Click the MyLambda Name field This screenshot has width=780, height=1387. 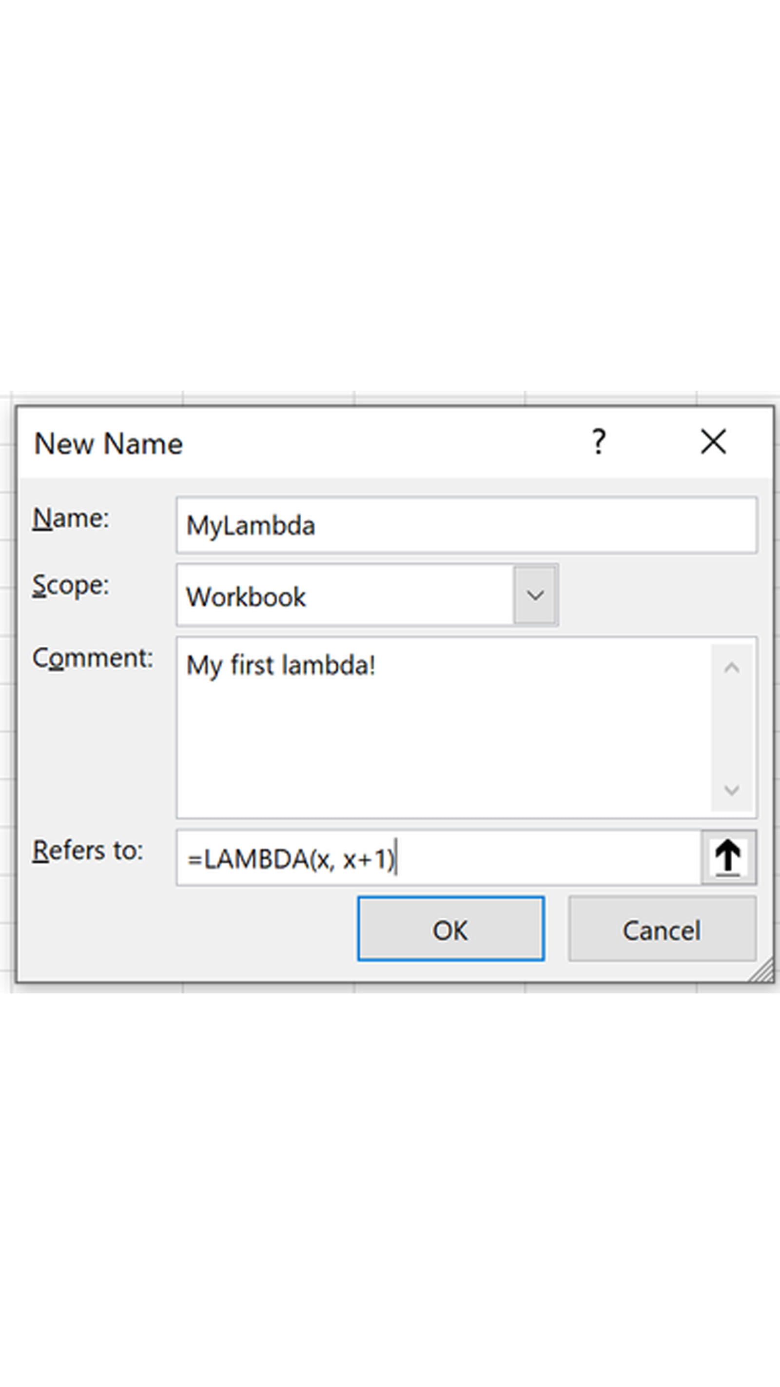(466, 526)
